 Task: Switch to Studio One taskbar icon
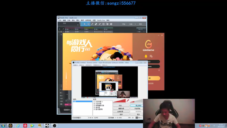point(47,126)
